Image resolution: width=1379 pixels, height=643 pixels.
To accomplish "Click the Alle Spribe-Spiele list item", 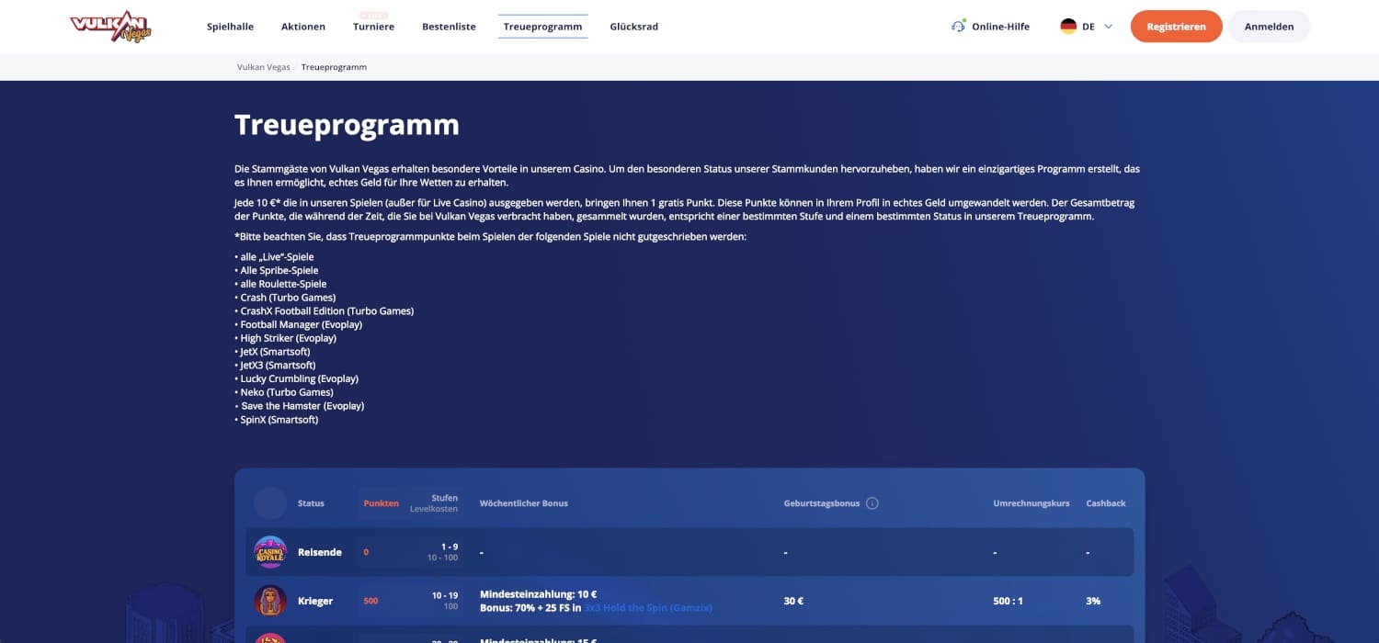I will click(277, 271).
